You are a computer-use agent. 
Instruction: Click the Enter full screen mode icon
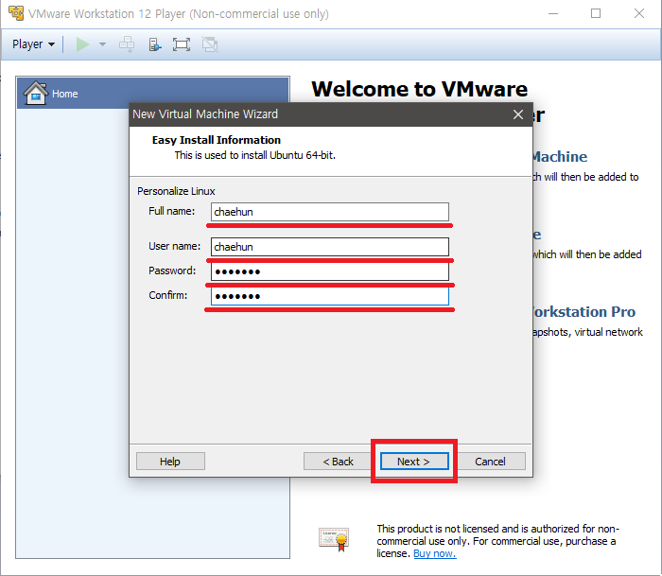182,44
